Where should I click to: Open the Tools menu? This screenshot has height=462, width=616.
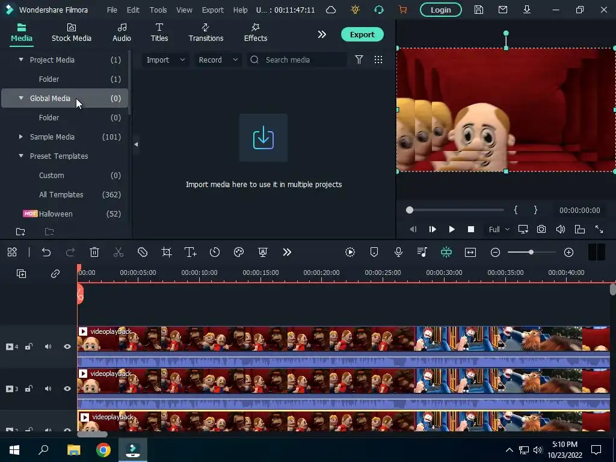(x=158, y=10)
